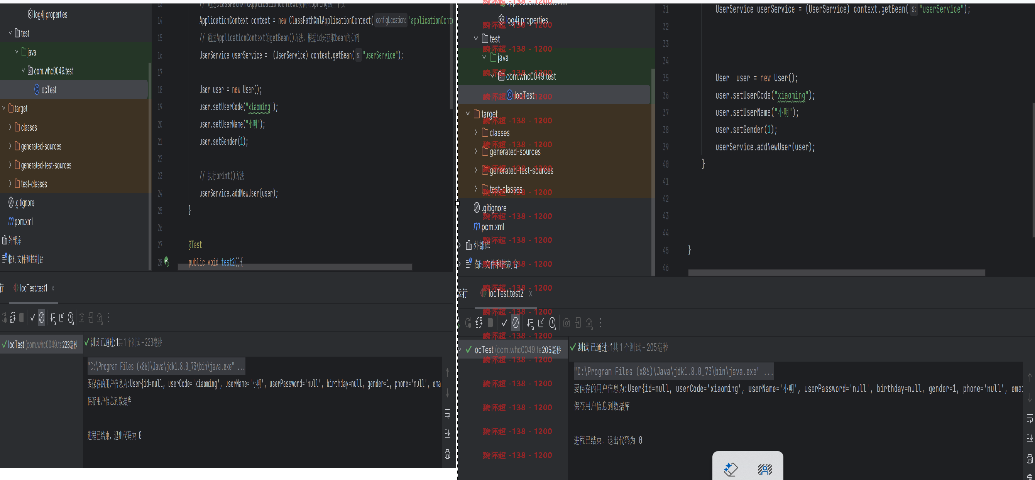This screenshot has width=1035, height=480.
Task: Close the IocTest.test2 run tab
Action: 531,294
